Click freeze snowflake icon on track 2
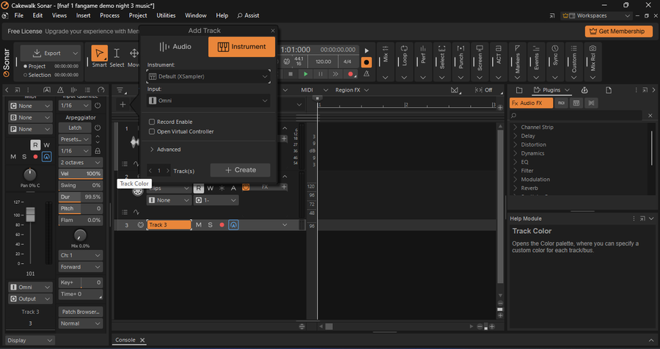Image resolution: width=660 pixels, height=349 pixels. tap(221, 188)
